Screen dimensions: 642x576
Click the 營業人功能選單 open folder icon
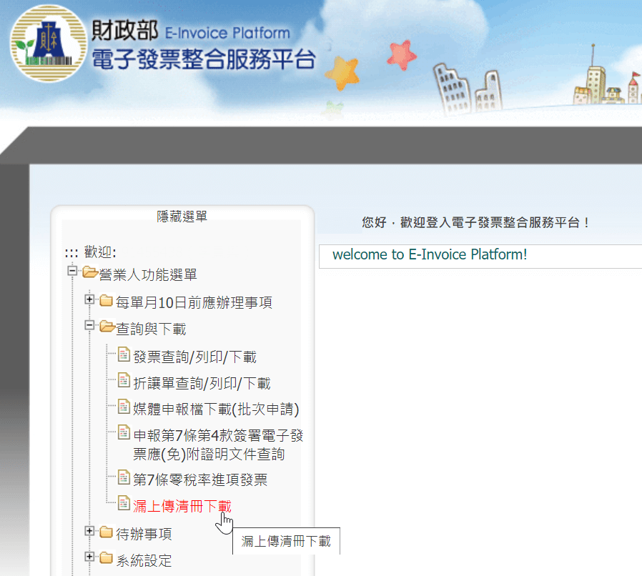click(90, 272)
